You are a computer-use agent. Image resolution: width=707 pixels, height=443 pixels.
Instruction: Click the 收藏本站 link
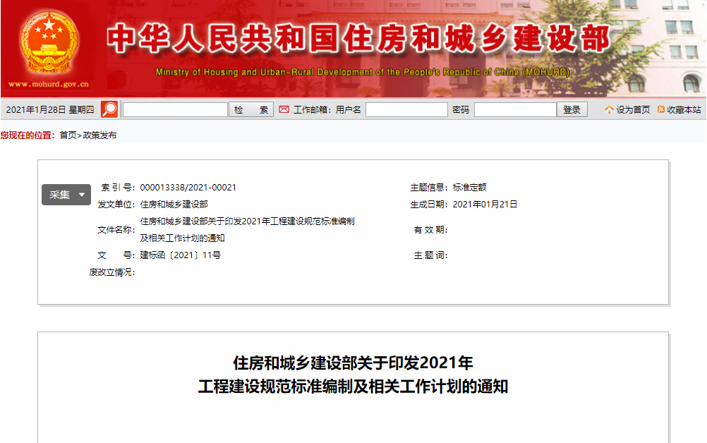[684, 109]
